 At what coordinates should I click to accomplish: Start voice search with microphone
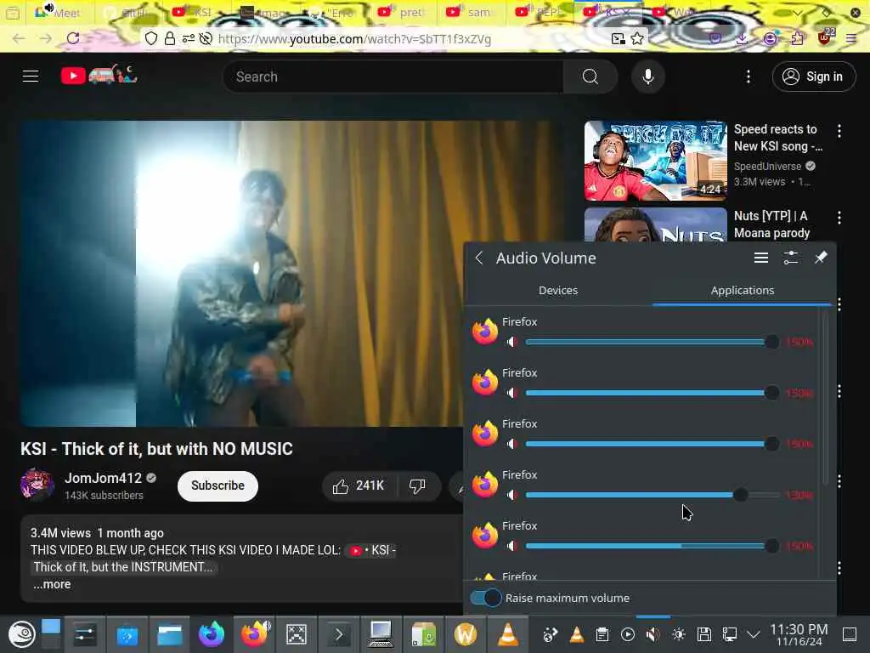[x=647, y=77]
